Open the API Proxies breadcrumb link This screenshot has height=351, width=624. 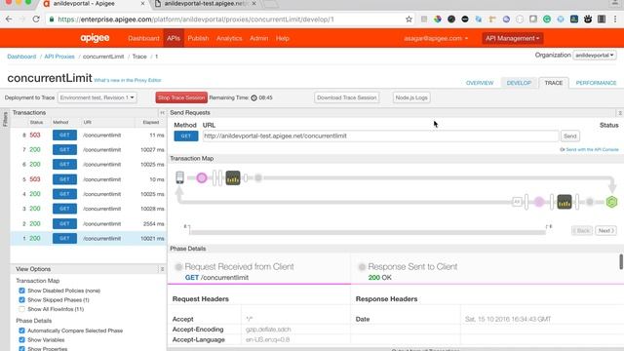pyautogui.click(x=59, y=57)
